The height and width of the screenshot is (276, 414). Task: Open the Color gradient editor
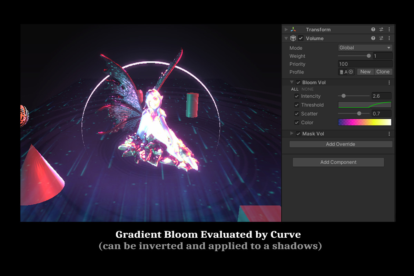pos(364,122)
